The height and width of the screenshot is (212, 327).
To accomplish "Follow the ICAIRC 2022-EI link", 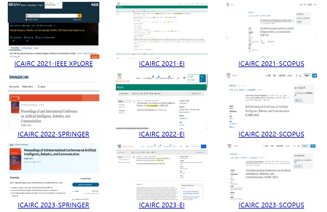I will (161, 134).
